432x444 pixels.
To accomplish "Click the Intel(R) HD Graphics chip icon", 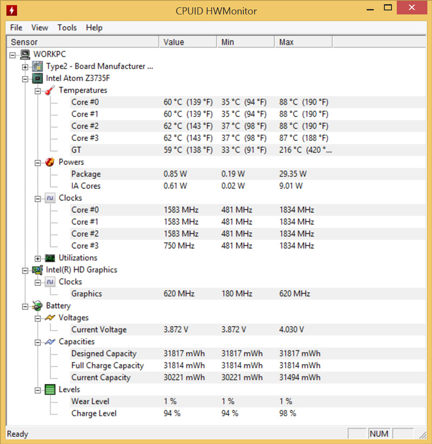I will (37, 270).
